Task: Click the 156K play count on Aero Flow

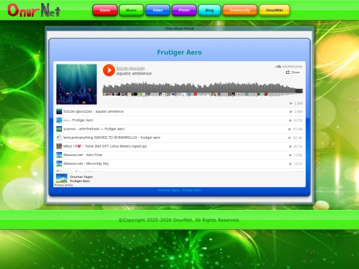Action: coord(296,155)
